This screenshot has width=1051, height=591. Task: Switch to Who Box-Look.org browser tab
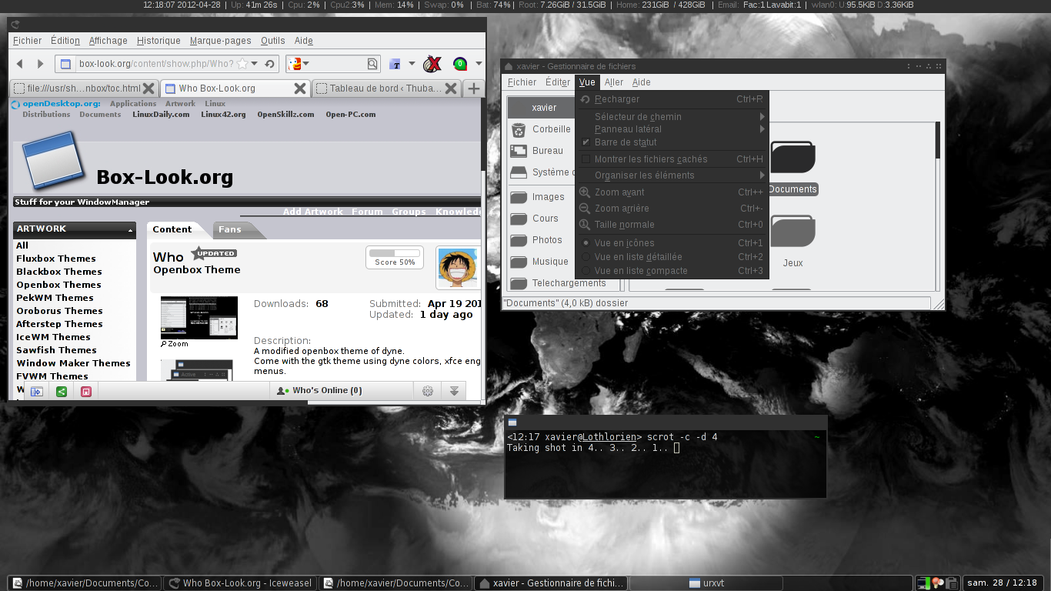click(234, 88)
